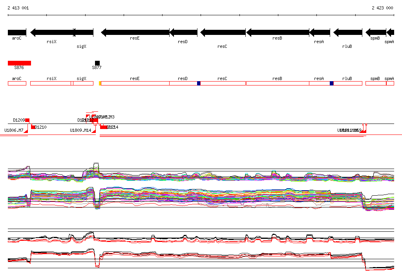Image resolution: width=402 pixels, height=280 pixels.
Task: Select the black spmA gene arrow
Action: 390,33
